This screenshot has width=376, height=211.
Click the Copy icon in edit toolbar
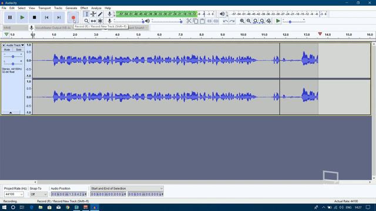pos(196,21)
